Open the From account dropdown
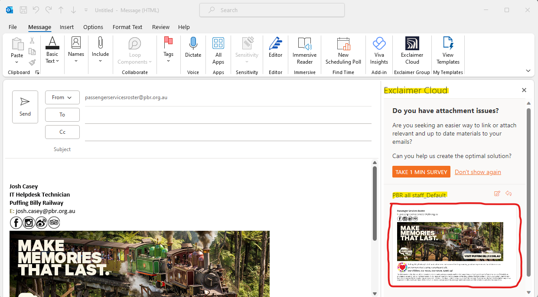 click(62, 97)
